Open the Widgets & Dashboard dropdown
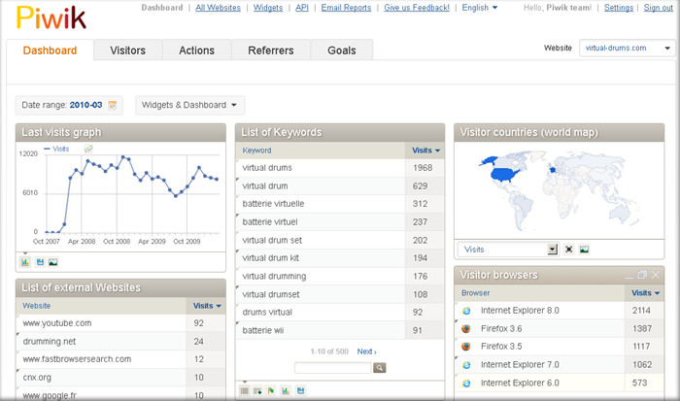680x401 pixels. click(190, 105)
